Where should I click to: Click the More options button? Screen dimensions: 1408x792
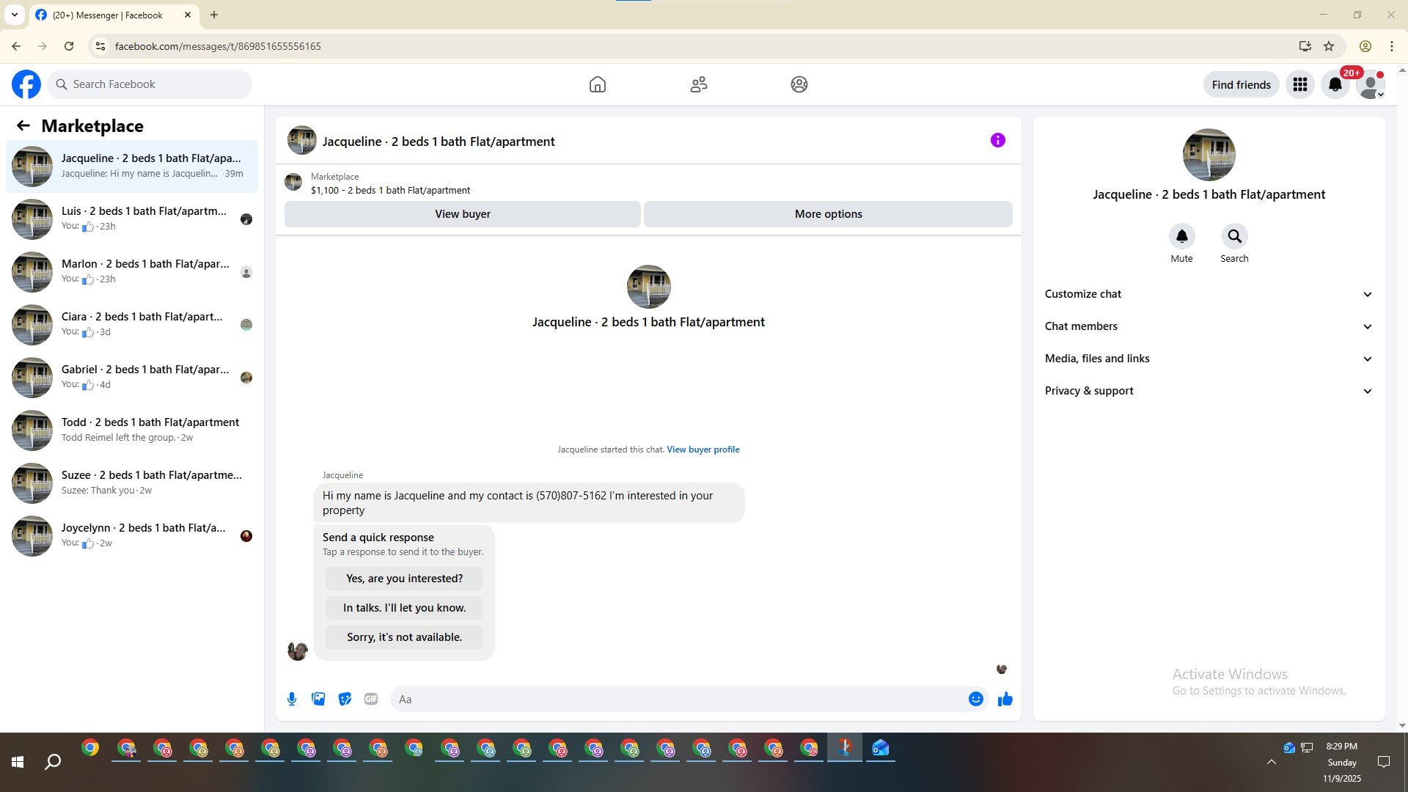828,214
